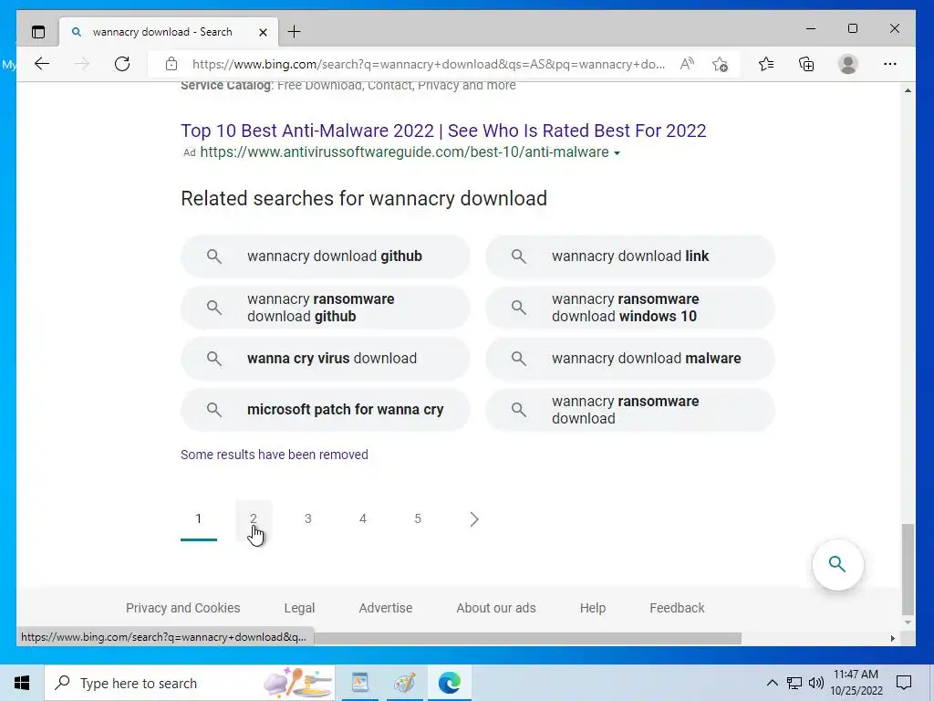The width and height of the screenshot is (934, 701).
Task: Open the user profile menu
Action: [x=847, y=64]
